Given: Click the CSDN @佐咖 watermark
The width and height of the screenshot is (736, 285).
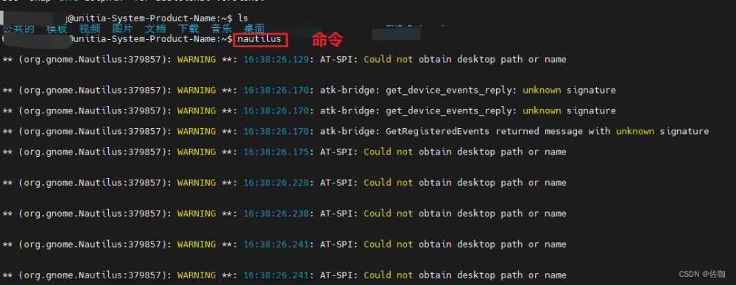Looking at the screenshot, I should [x=701, y=274].
